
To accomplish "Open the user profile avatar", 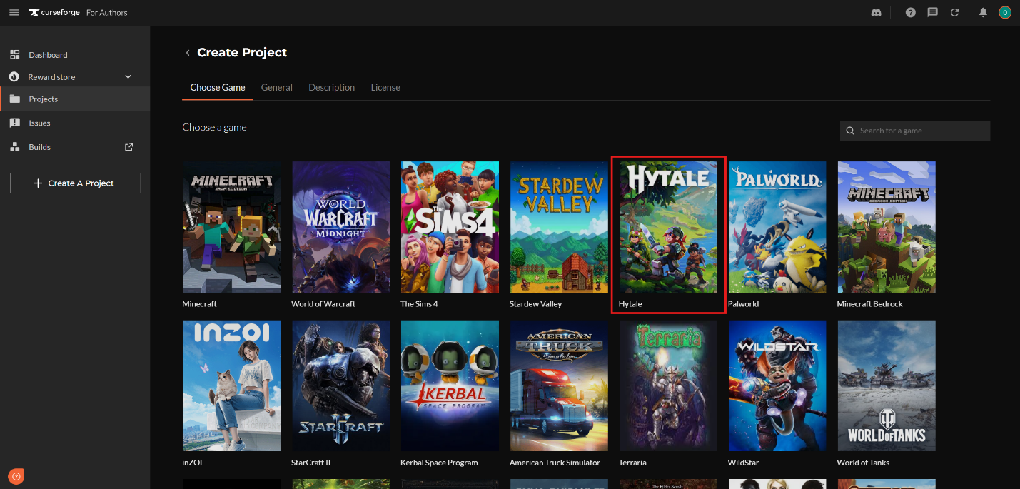I will click(1005, 12).
